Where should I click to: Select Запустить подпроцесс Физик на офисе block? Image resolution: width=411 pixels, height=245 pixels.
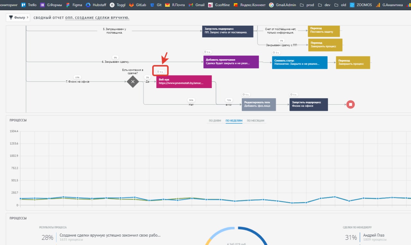tap(309, 104)
